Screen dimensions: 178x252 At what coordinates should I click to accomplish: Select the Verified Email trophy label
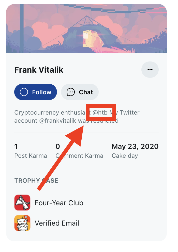57,223
